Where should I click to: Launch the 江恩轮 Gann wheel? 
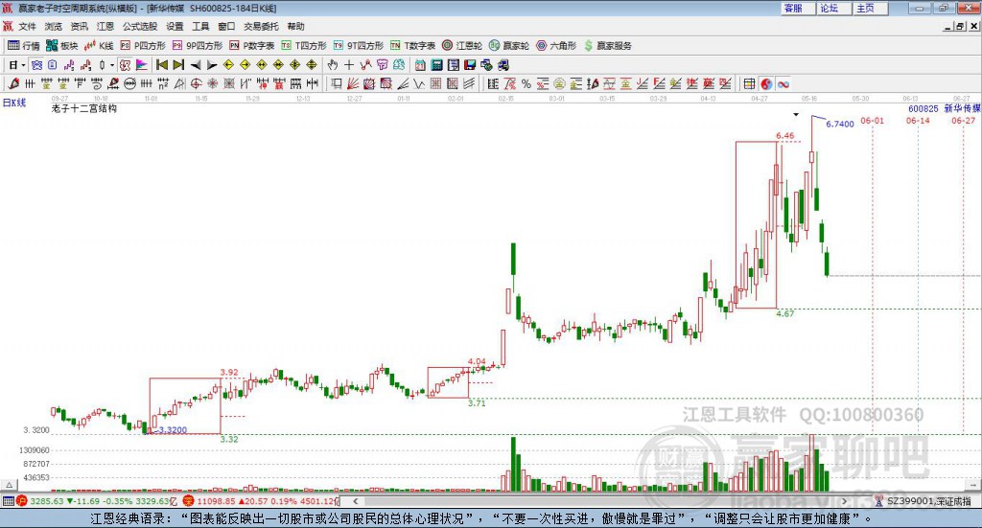pyautogui.click(x=462, y=46)
